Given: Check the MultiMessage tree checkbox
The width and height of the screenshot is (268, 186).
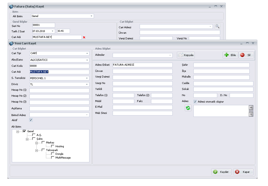Looking at the screenshot, I should point(53,157).
